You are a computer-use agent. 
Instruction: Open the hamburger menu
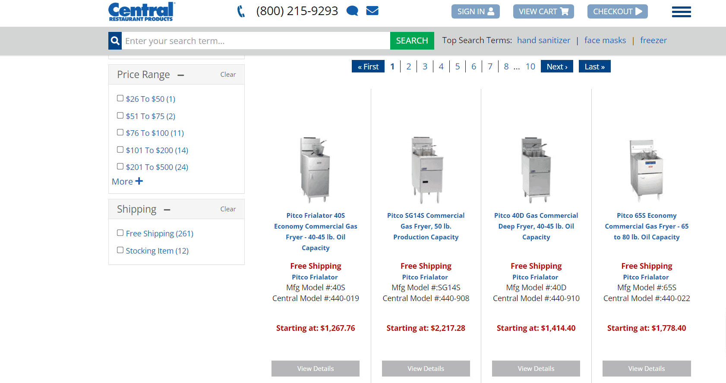681,12
